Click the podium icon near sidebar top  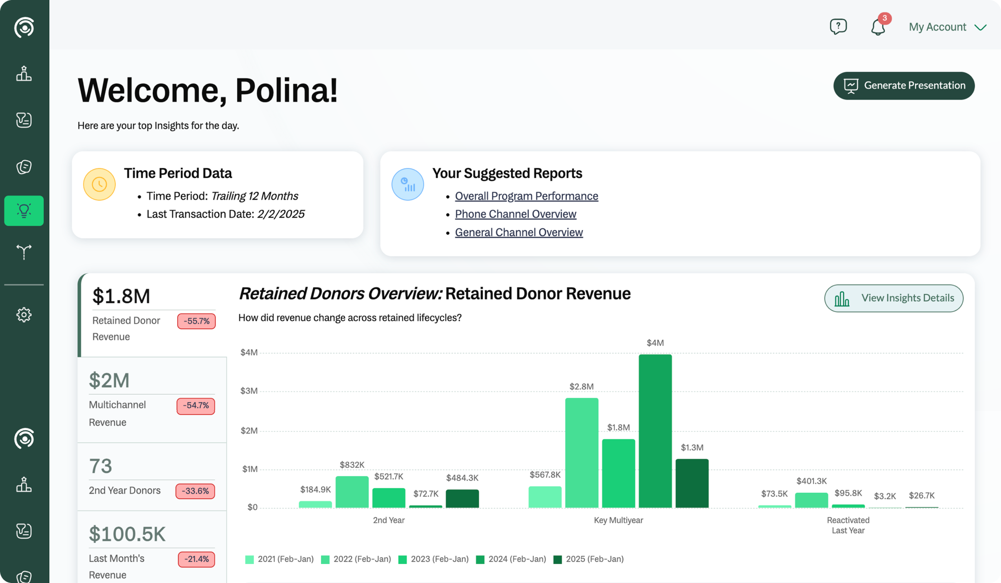(24, 74)
